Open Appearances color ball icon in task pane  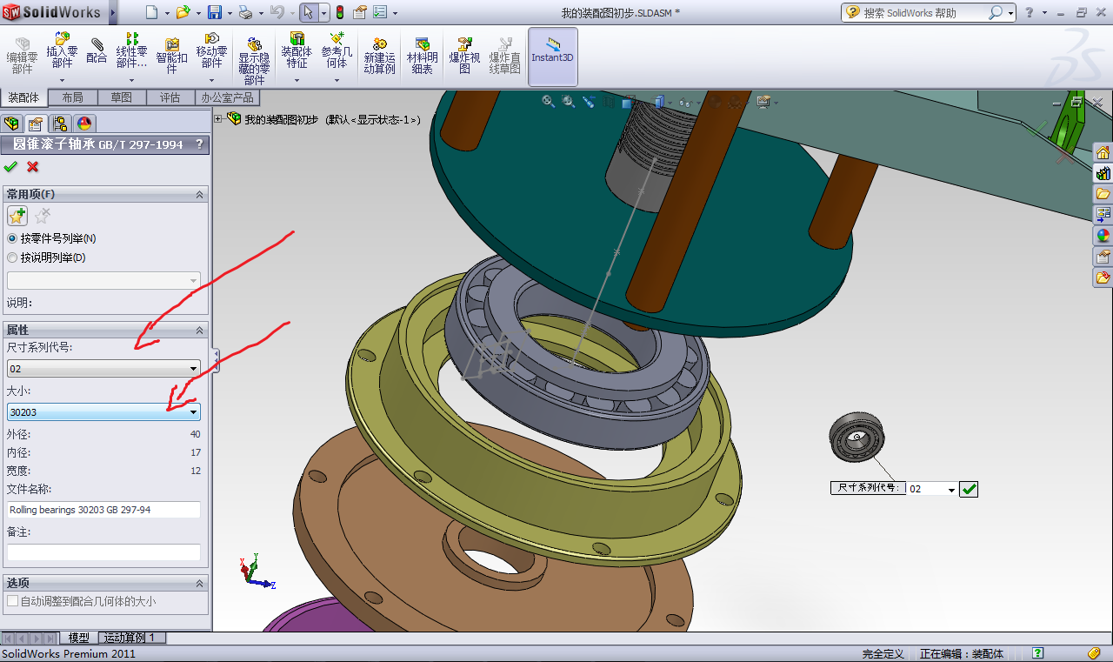tap(1103, 236)
